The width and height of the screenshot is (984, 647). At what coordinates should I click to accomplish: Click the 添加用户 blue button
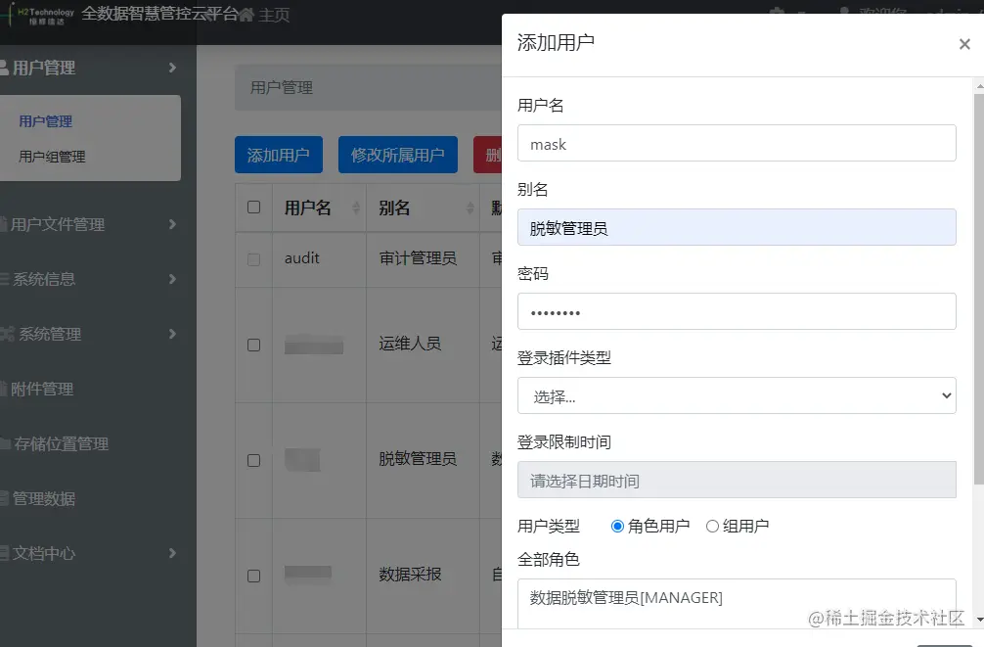tap(279, 155)
